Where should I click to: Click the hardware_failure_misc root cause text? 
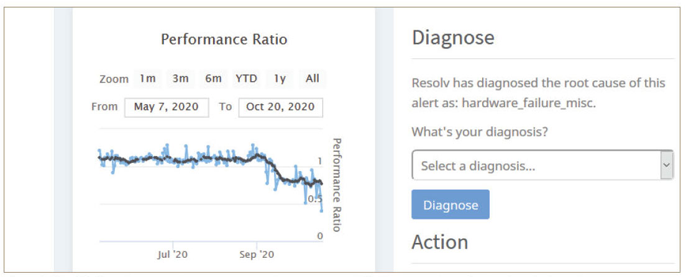[x=528, y=103]
